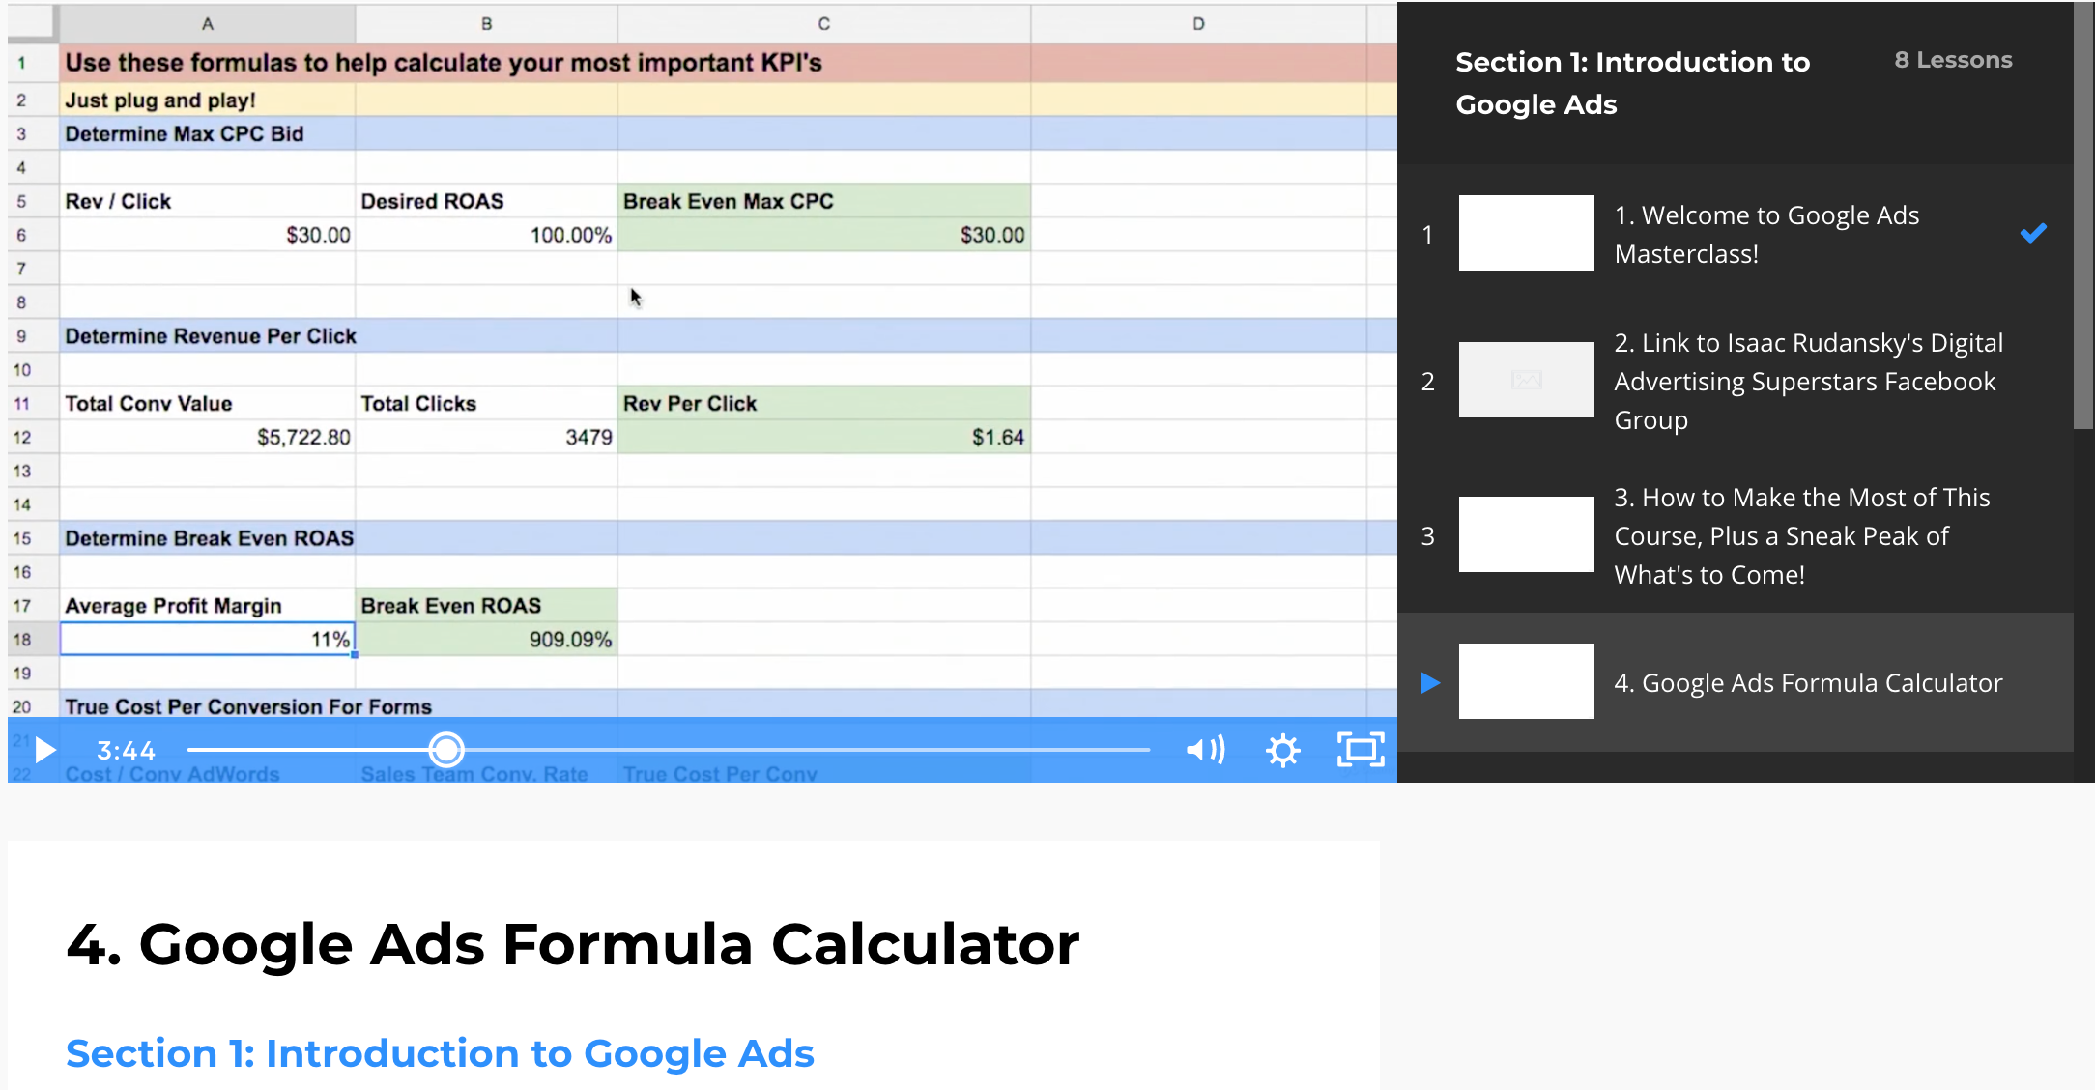This screenshot has height=1090, width=2095.
Task: Open lesson '1. Welcome to Google Ads Masterclass!'
Action: point(1766,234)
